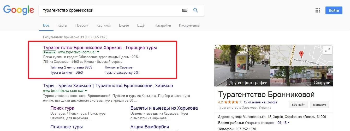350x131 pixels.
Task: Expand the knowledge panel map with arrows icon
Action: pos(327,50)
